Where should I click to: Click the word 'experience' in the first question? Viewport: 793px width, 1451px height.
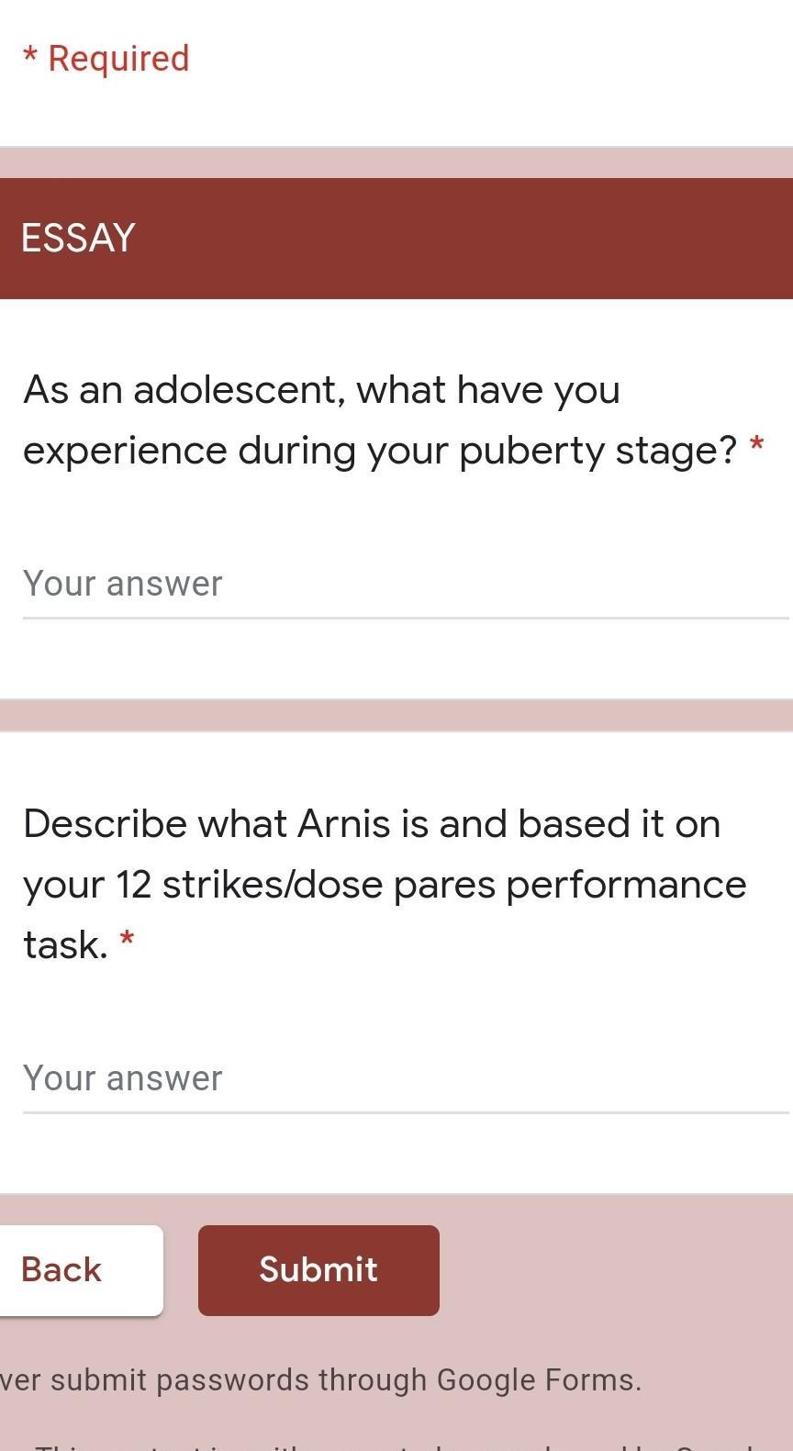[125, 451]
